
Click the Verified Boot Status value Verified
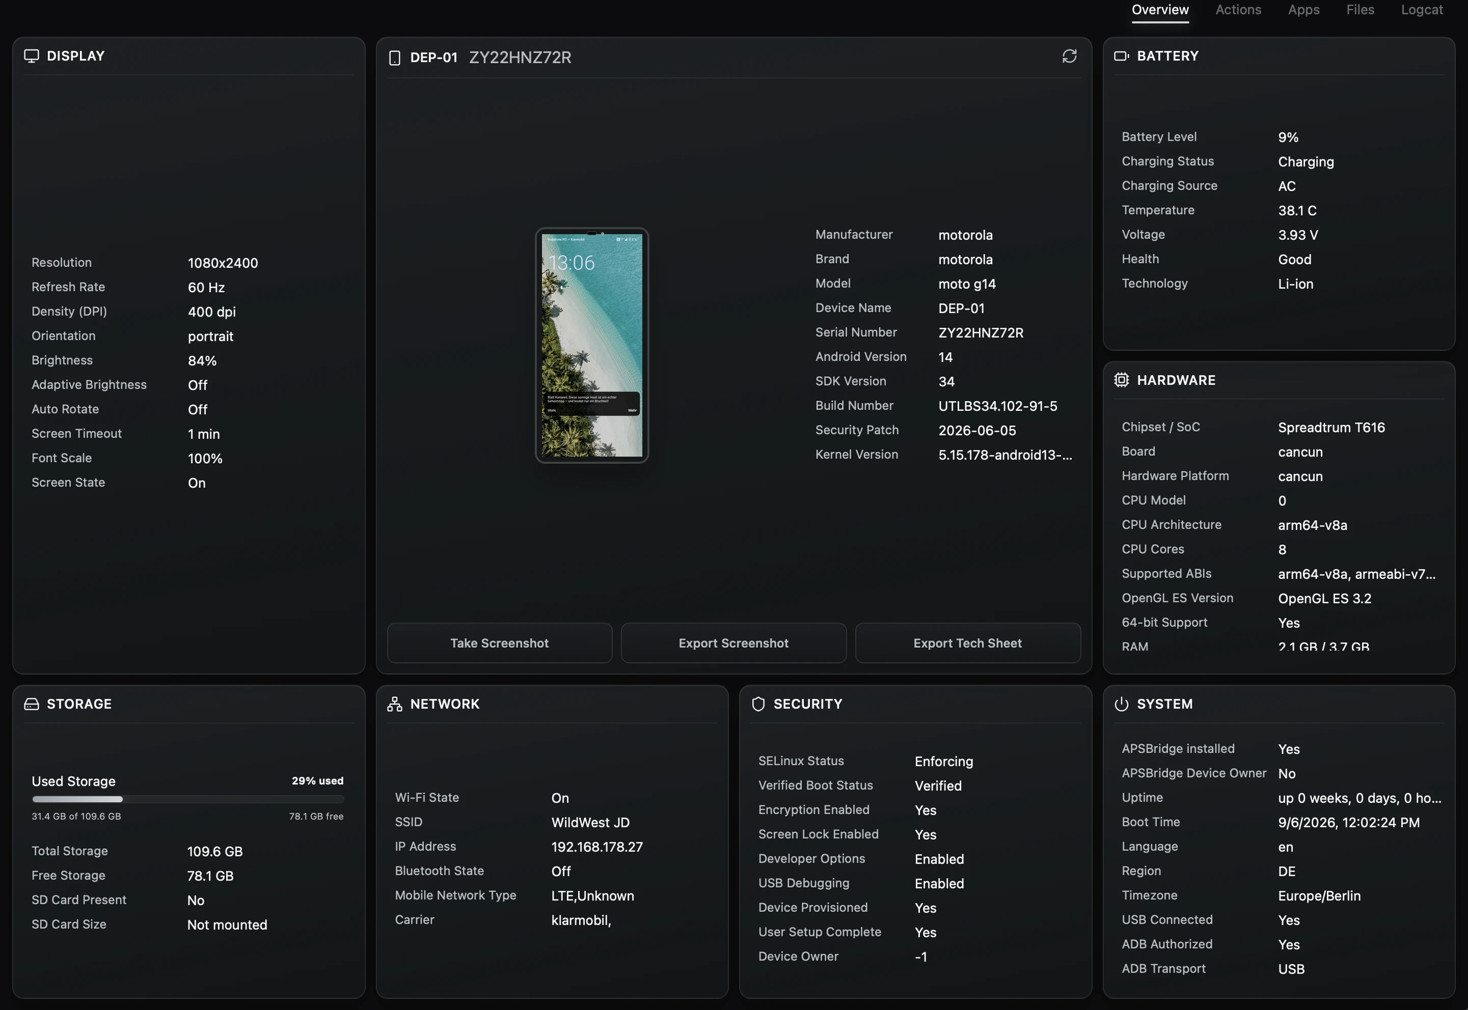click(938, 786)
